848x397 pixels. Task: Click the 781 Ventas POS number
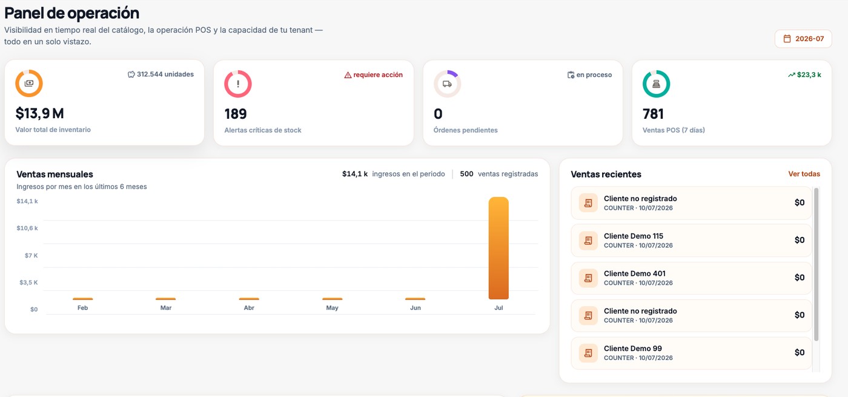[654, 113]
